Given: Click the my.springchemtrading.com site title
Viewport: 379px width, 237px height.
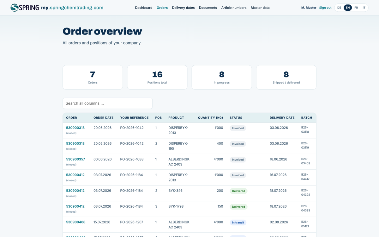Looking at the screenshot, I should click(x=72, y=8).
